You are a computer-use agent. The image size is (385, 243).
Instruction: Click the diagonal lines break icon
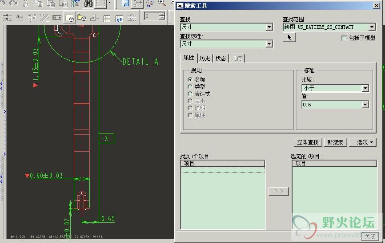click(x=44, y=18)
